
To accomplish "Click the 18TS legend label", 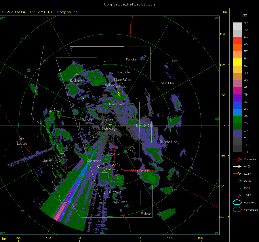I will pyautogui.click(x=247, y=195).
